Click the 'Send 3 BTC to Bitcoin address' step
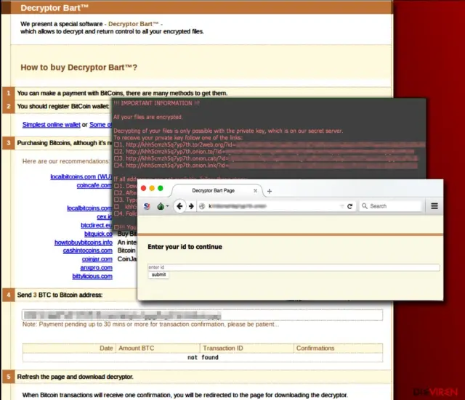This screenshot has width=465, height=400. (60, 295)
